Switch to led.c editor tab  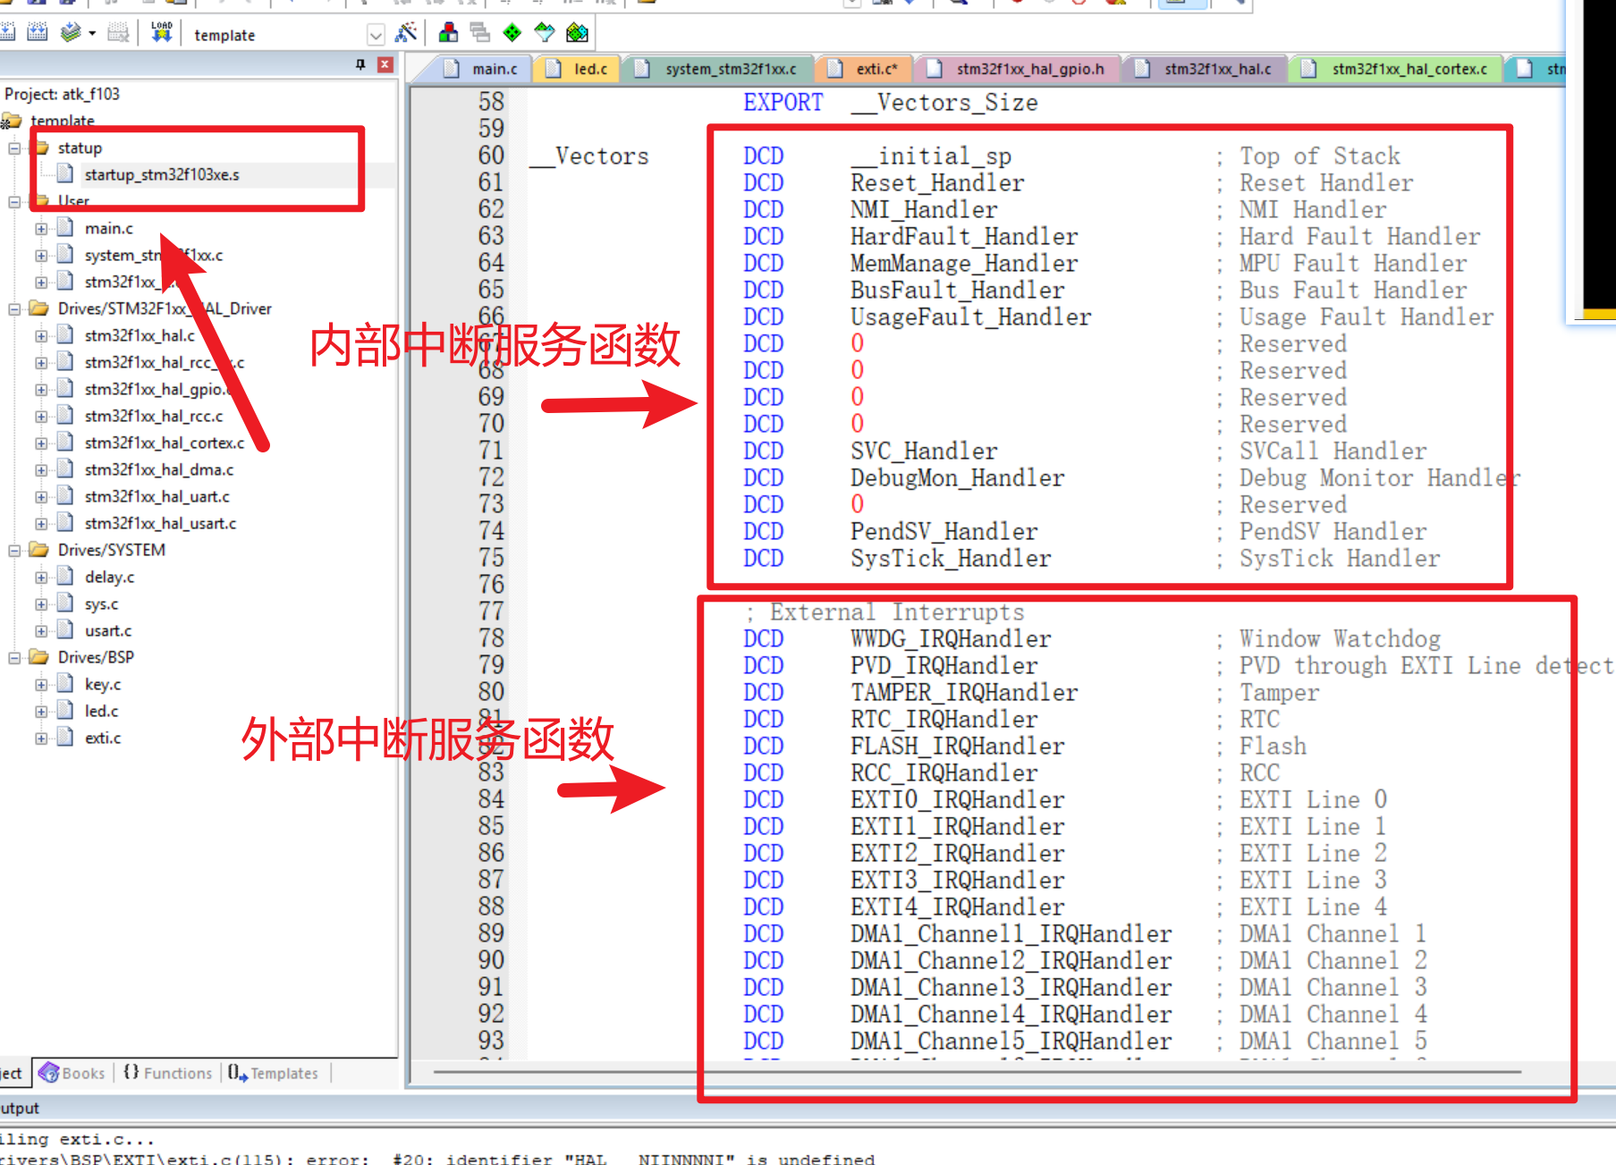coord(578,69)
